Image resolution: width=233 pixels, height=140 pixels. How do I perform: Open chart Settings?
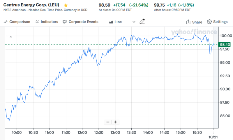coord(217,22)
